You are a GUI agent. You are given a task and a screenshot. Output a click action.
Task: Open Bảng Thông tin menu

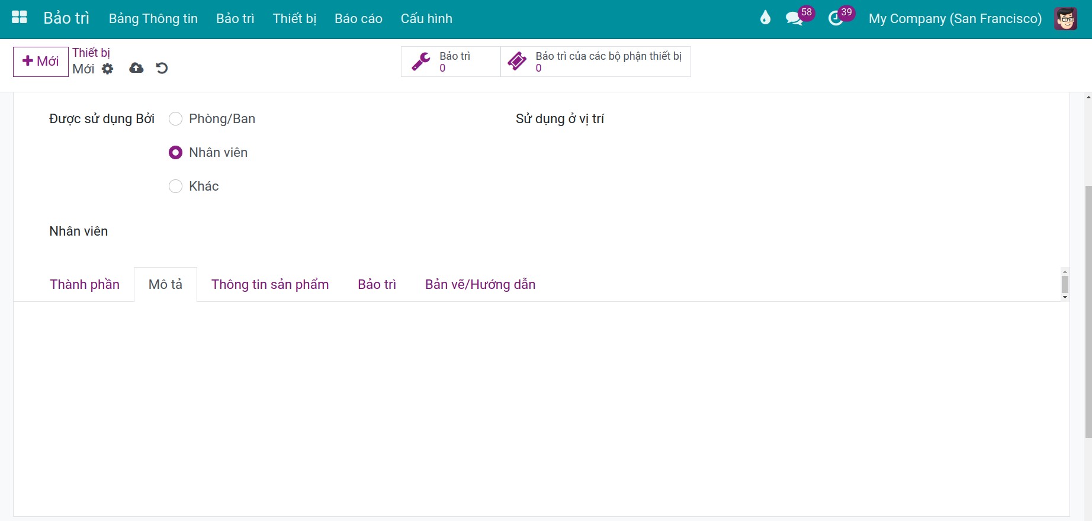[x=153, y=18]
